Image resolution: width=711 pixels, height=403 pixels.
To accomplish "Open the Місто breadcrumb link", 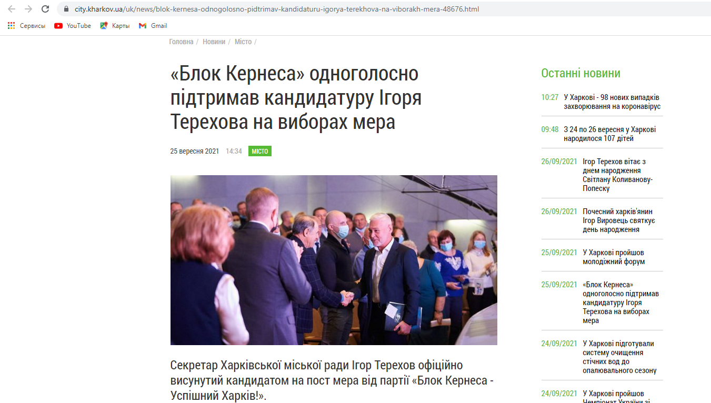I will pyautogui.click(x=243, y=42).
